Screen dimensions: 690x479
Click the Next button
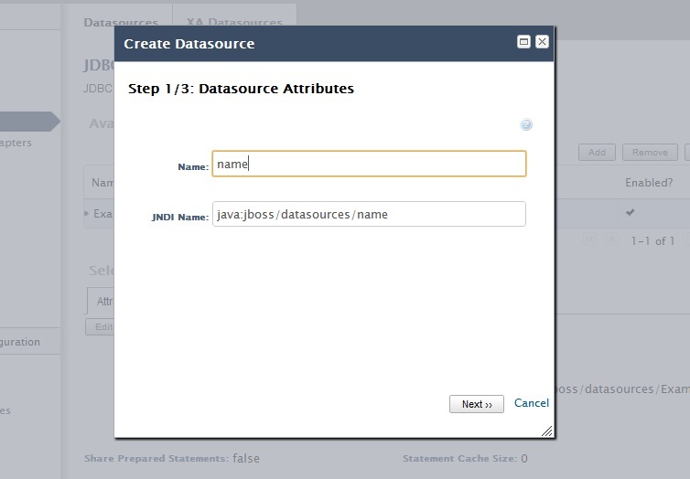click(x=477, y=404)
